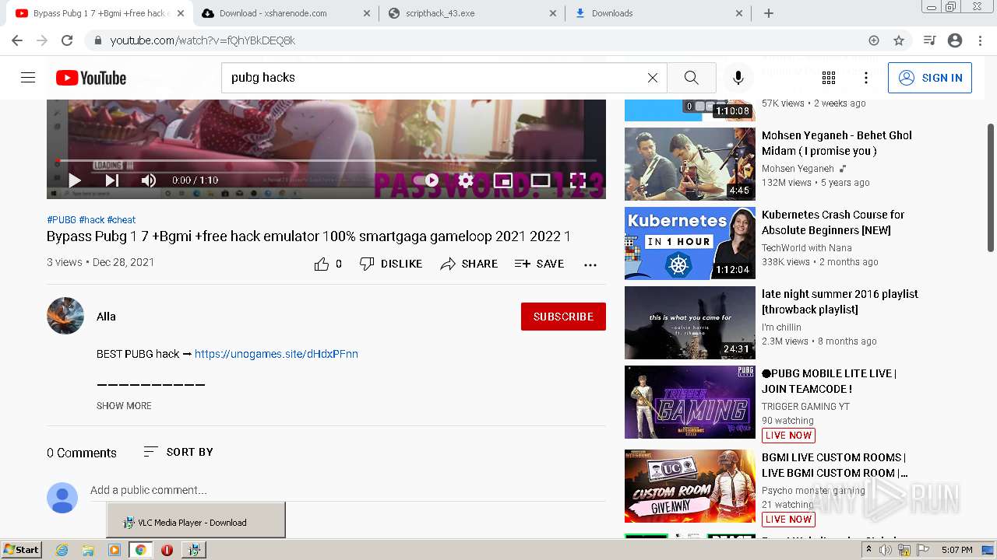Switch to Downloads tab

(x=659, y=13)
